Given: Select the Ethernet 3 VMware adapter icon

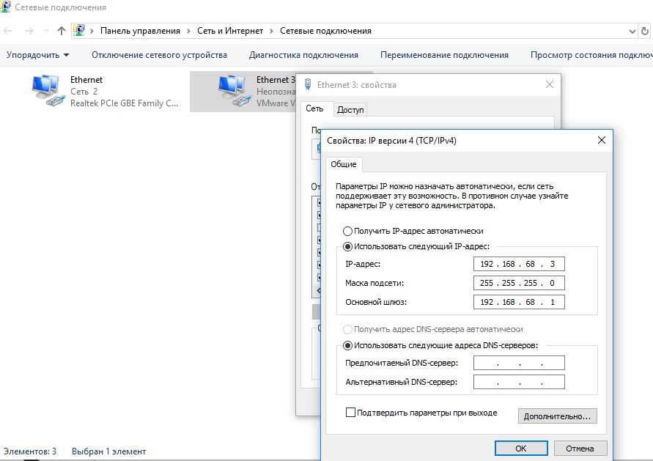Looking at the screenshot, I should click(x=233, y=91).
